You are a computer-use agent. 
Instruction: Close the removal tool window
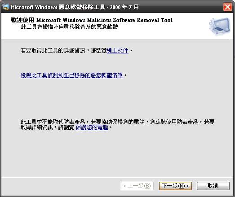click(x=227, y=7)
